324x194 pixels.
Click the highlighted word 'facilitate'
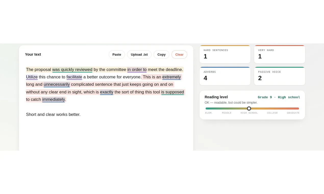(74, 77)
